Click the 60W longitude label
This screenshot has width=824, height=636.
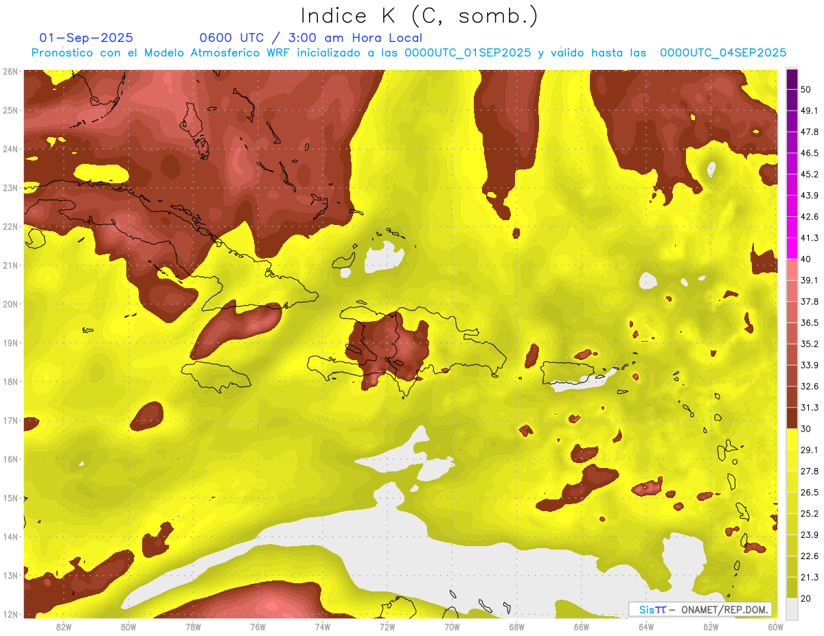775,626
